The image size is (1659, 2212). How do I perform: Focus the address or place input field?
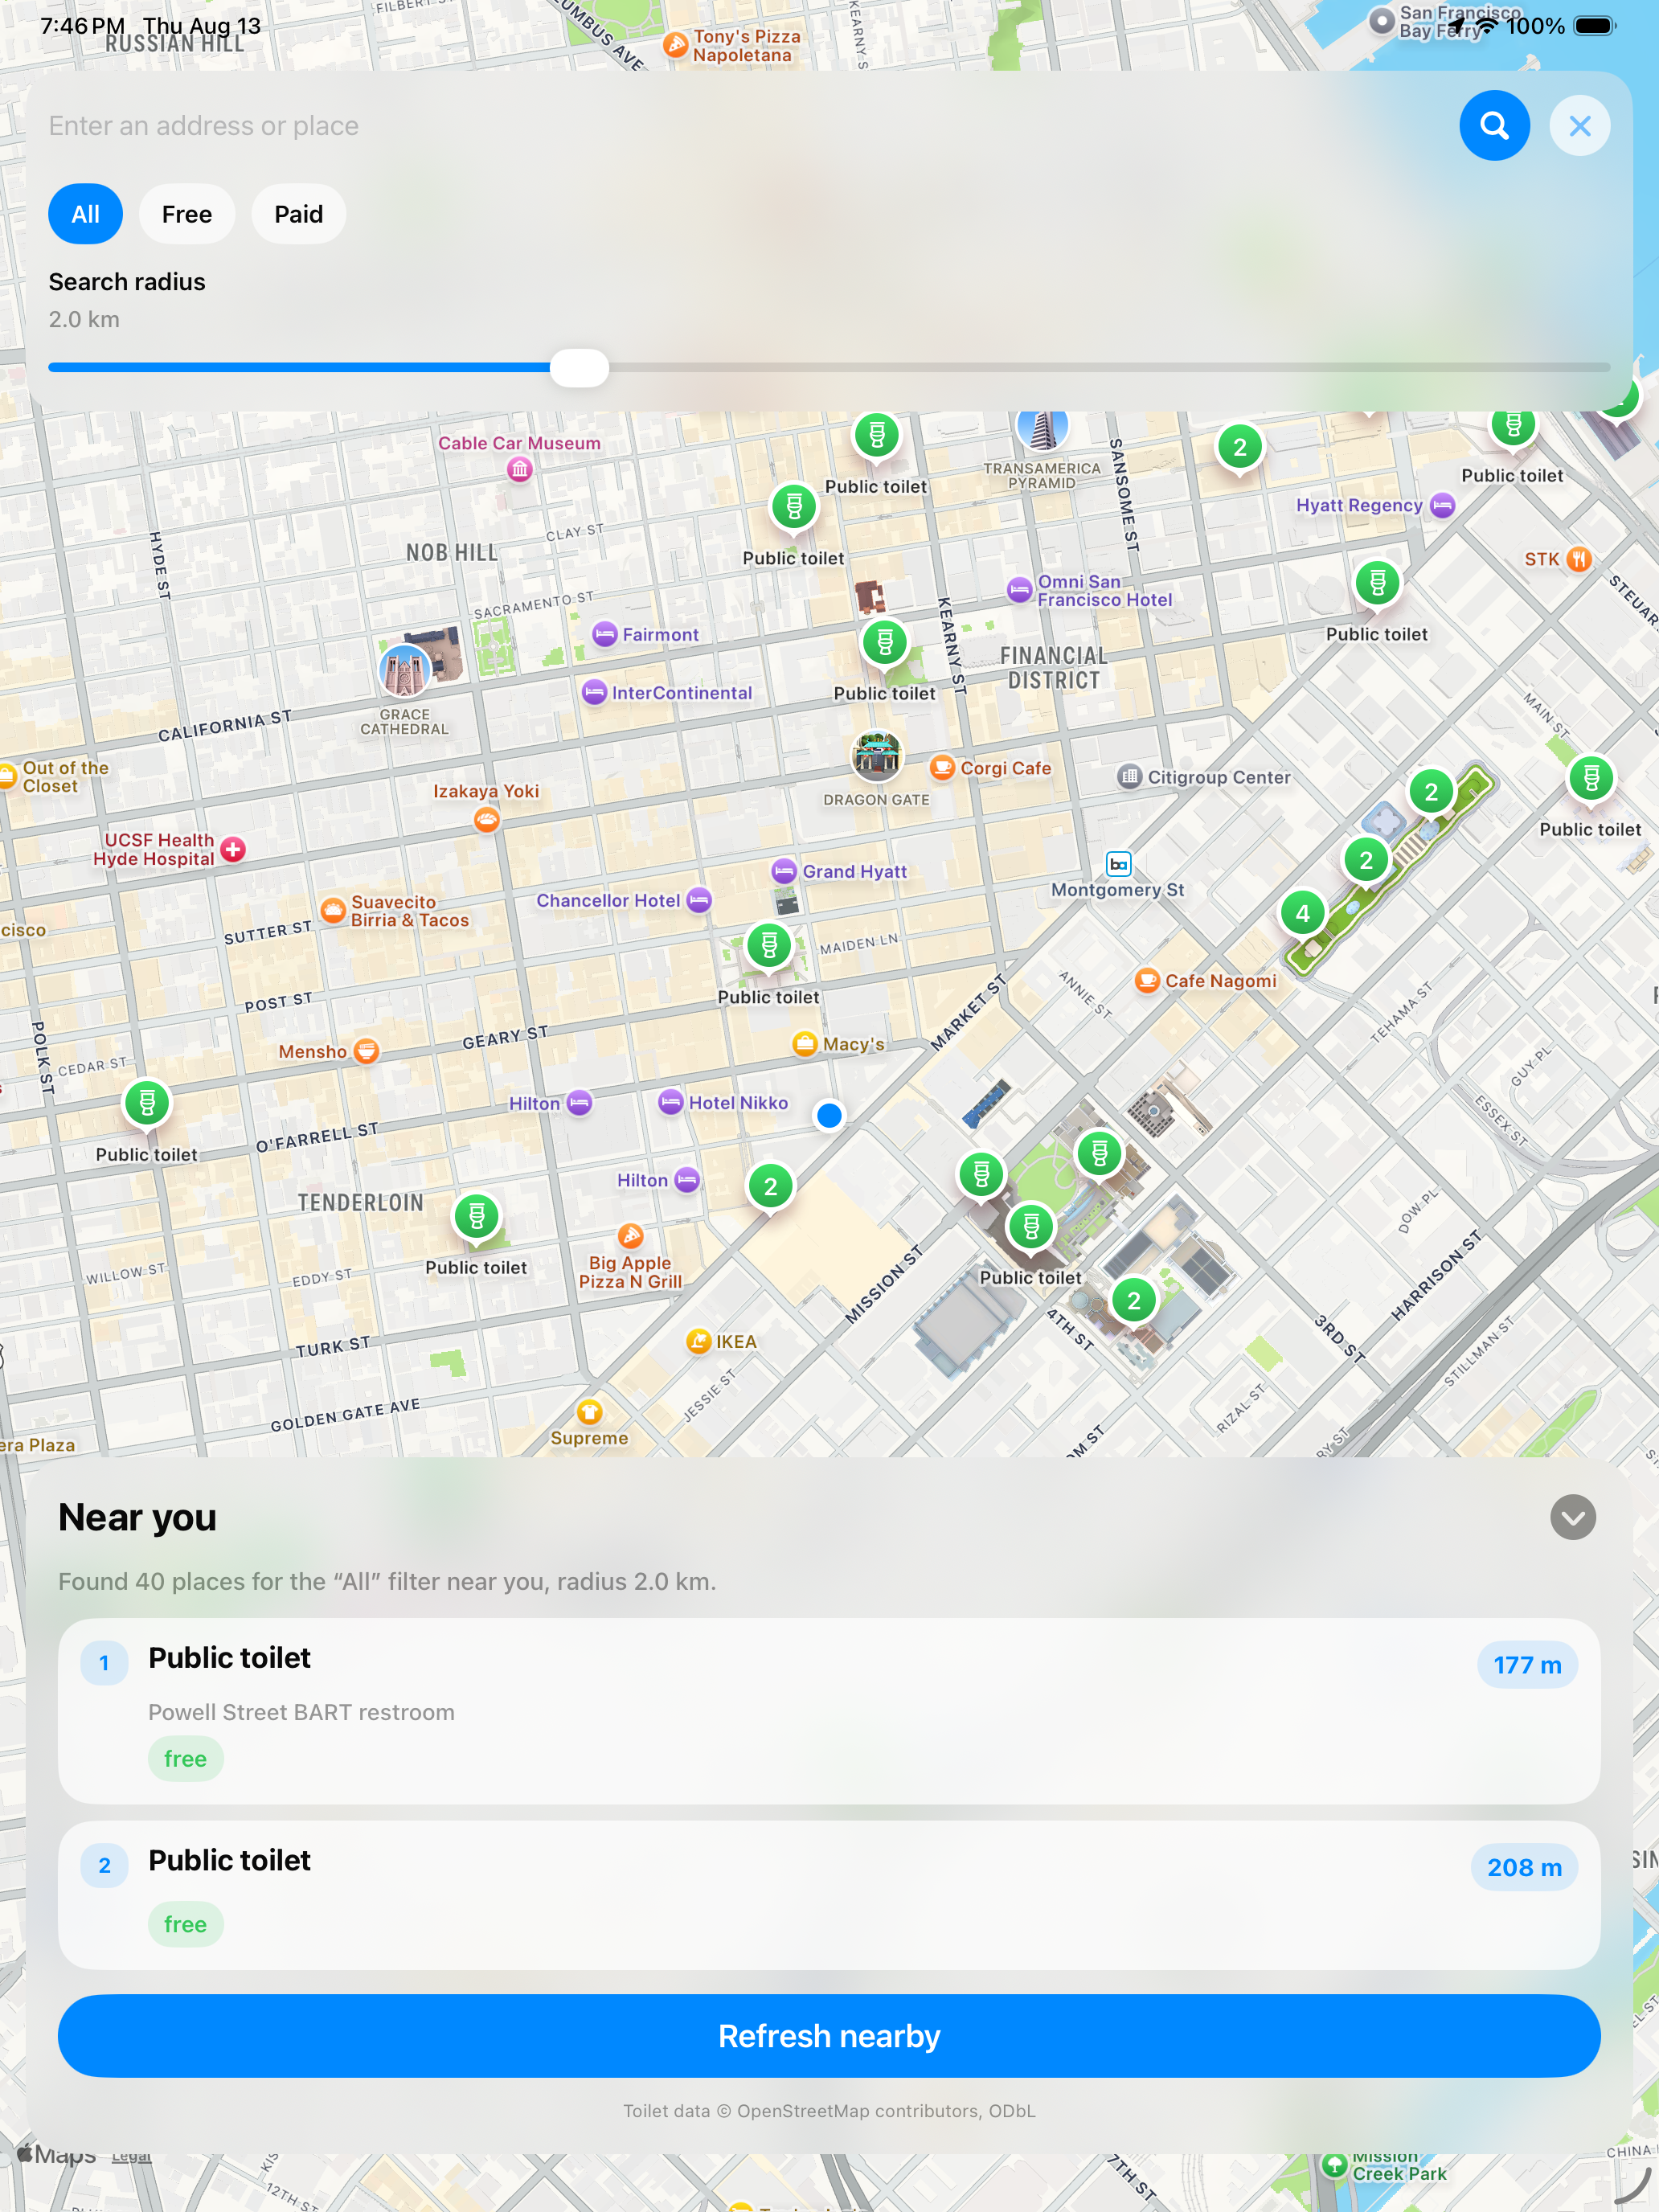(x=740, y=126)
